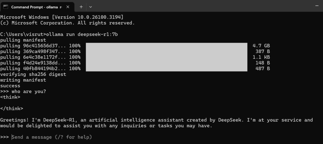Image resolution: width=323 pixels, height=144 pixels.
Task: Click the progress bar for 369ca498f347 layer
Action: pyautogui.click(x=166, y=51)
